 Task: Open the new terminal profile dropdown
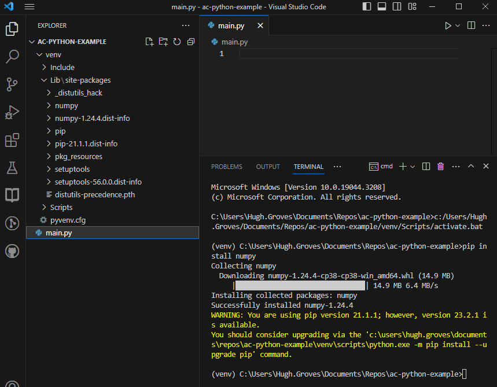coord(413,167)
